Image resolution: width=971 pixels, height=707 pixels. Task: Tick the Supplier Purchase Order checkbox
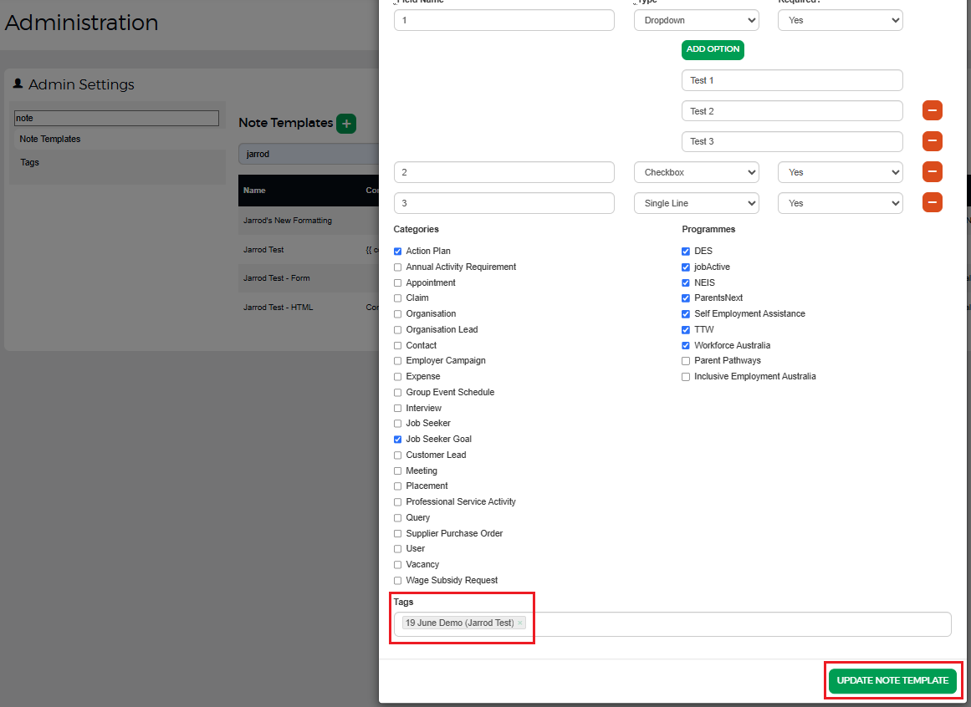(397, 533)
